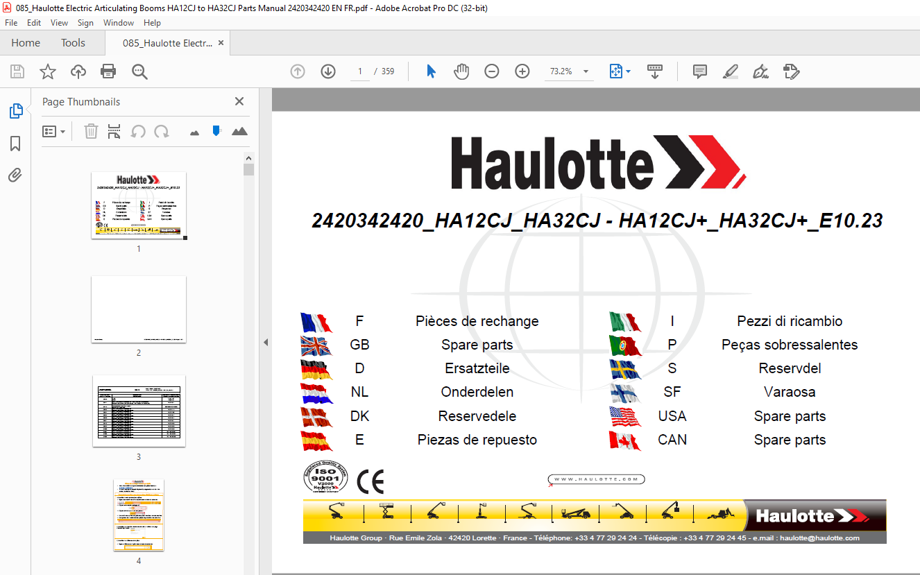Click the 'Piezas de repuesto' text

[477, 440]
